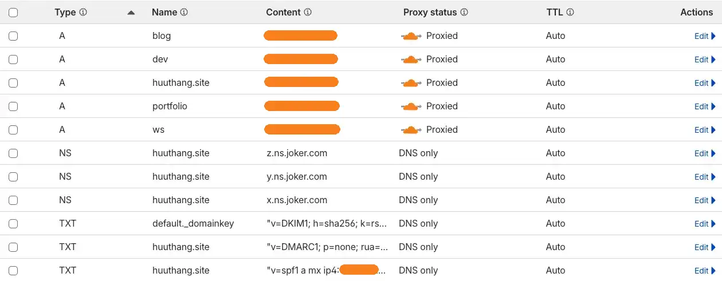722x281 pixels.
Task: Click the proxied cloud icon for the dev record
Action: tap(411, 60)
